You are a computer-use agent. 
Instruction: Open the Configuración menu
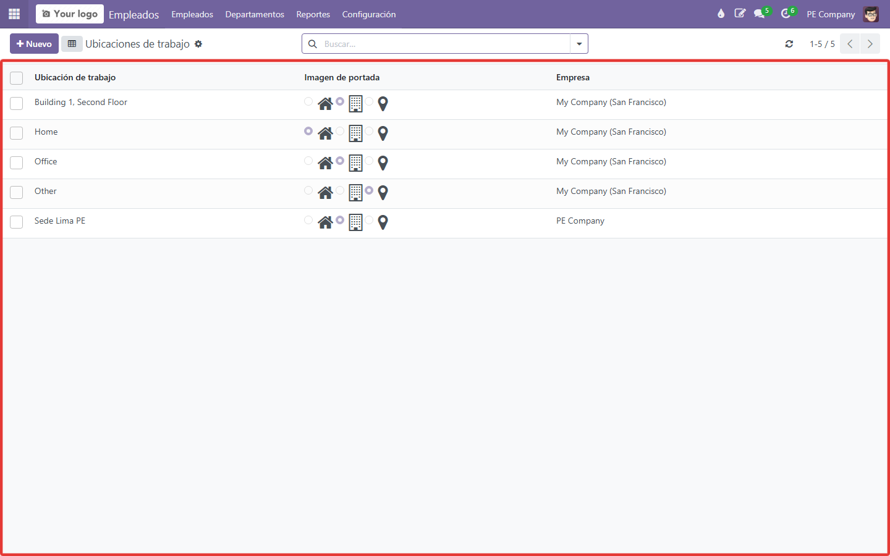369,14
